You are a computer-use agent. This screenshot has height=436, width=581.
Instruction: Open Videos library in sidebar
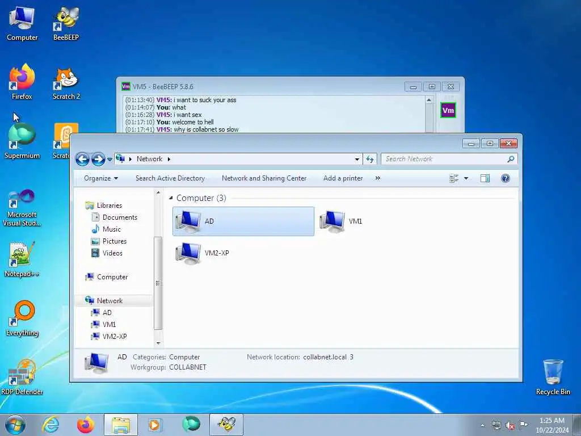[x=112, y=253]
